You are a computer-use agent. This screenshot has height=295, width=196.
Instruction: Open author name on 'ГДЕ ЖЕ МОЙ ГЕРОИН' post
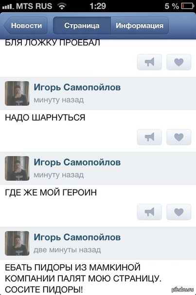point(77,162)
